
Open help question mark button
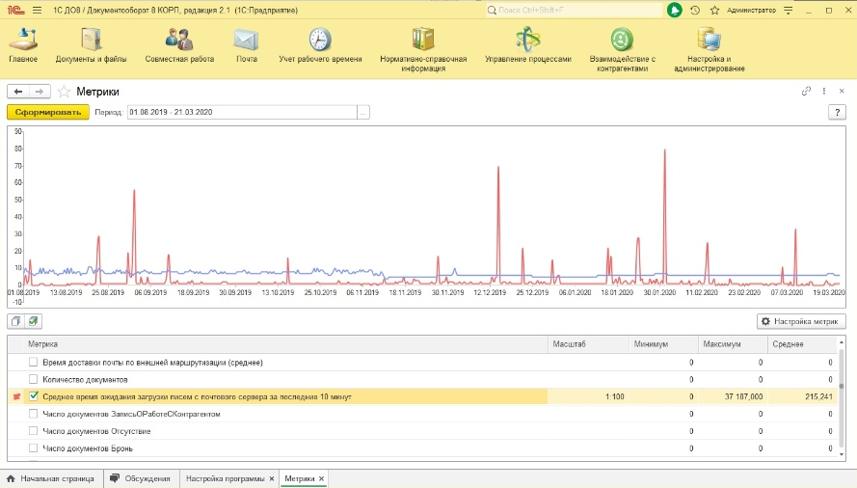[837, 112]
